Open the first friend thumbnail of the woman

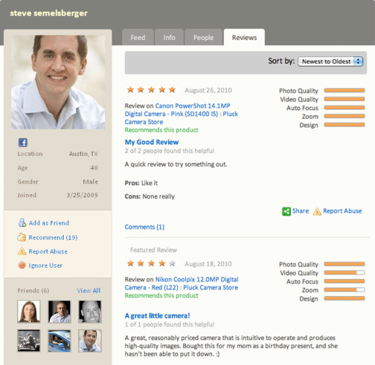[x=29, y=312]
